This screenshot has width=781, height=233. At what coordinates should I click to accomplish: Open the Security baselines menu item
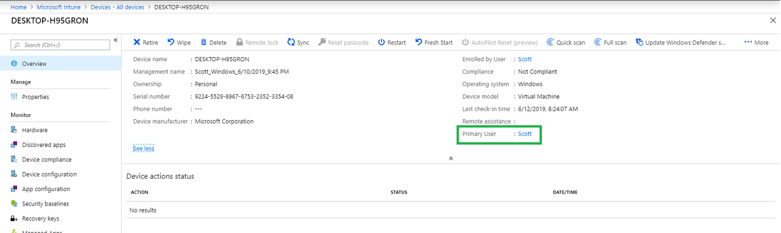(61, 203)
